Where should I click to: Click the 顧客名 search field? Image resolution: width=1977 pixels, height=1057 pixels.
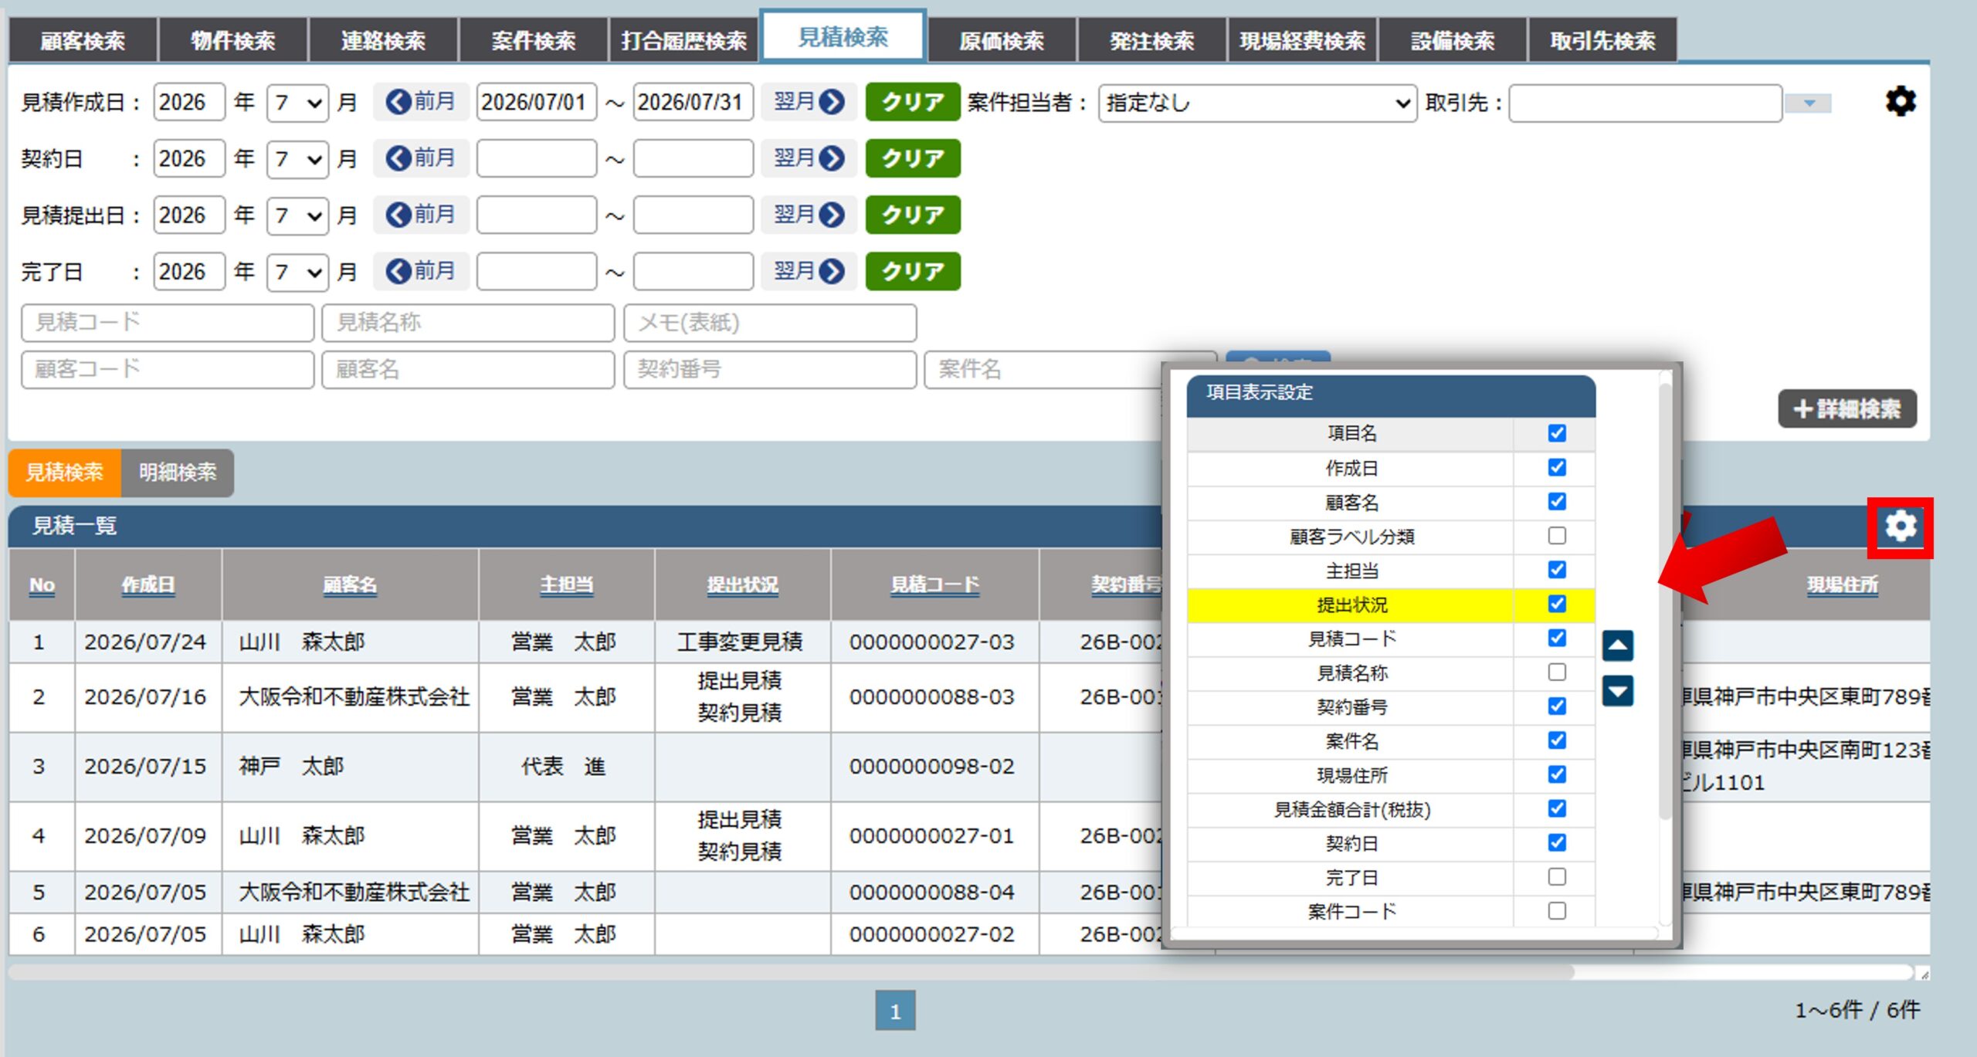click(x=468, y=370)
